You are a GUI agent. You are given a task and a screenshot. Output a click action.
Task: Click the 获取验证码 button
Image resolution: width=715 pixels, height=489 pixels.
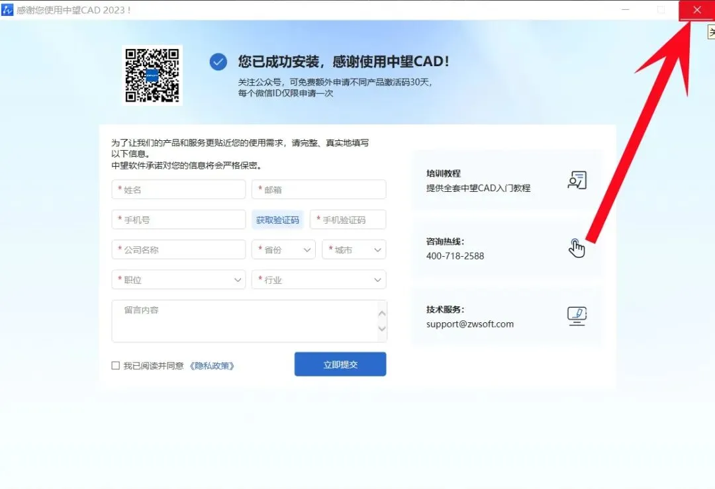point(277,220)
